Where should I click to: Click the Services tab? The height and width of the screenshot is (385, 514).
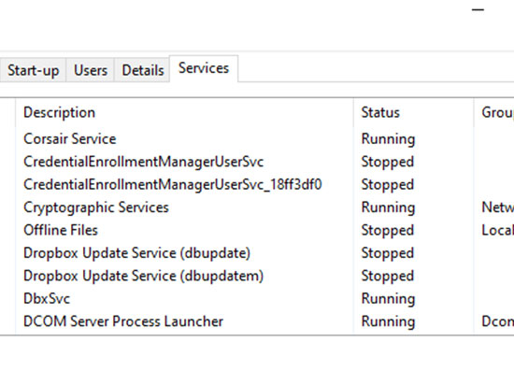tap(204, 68)
